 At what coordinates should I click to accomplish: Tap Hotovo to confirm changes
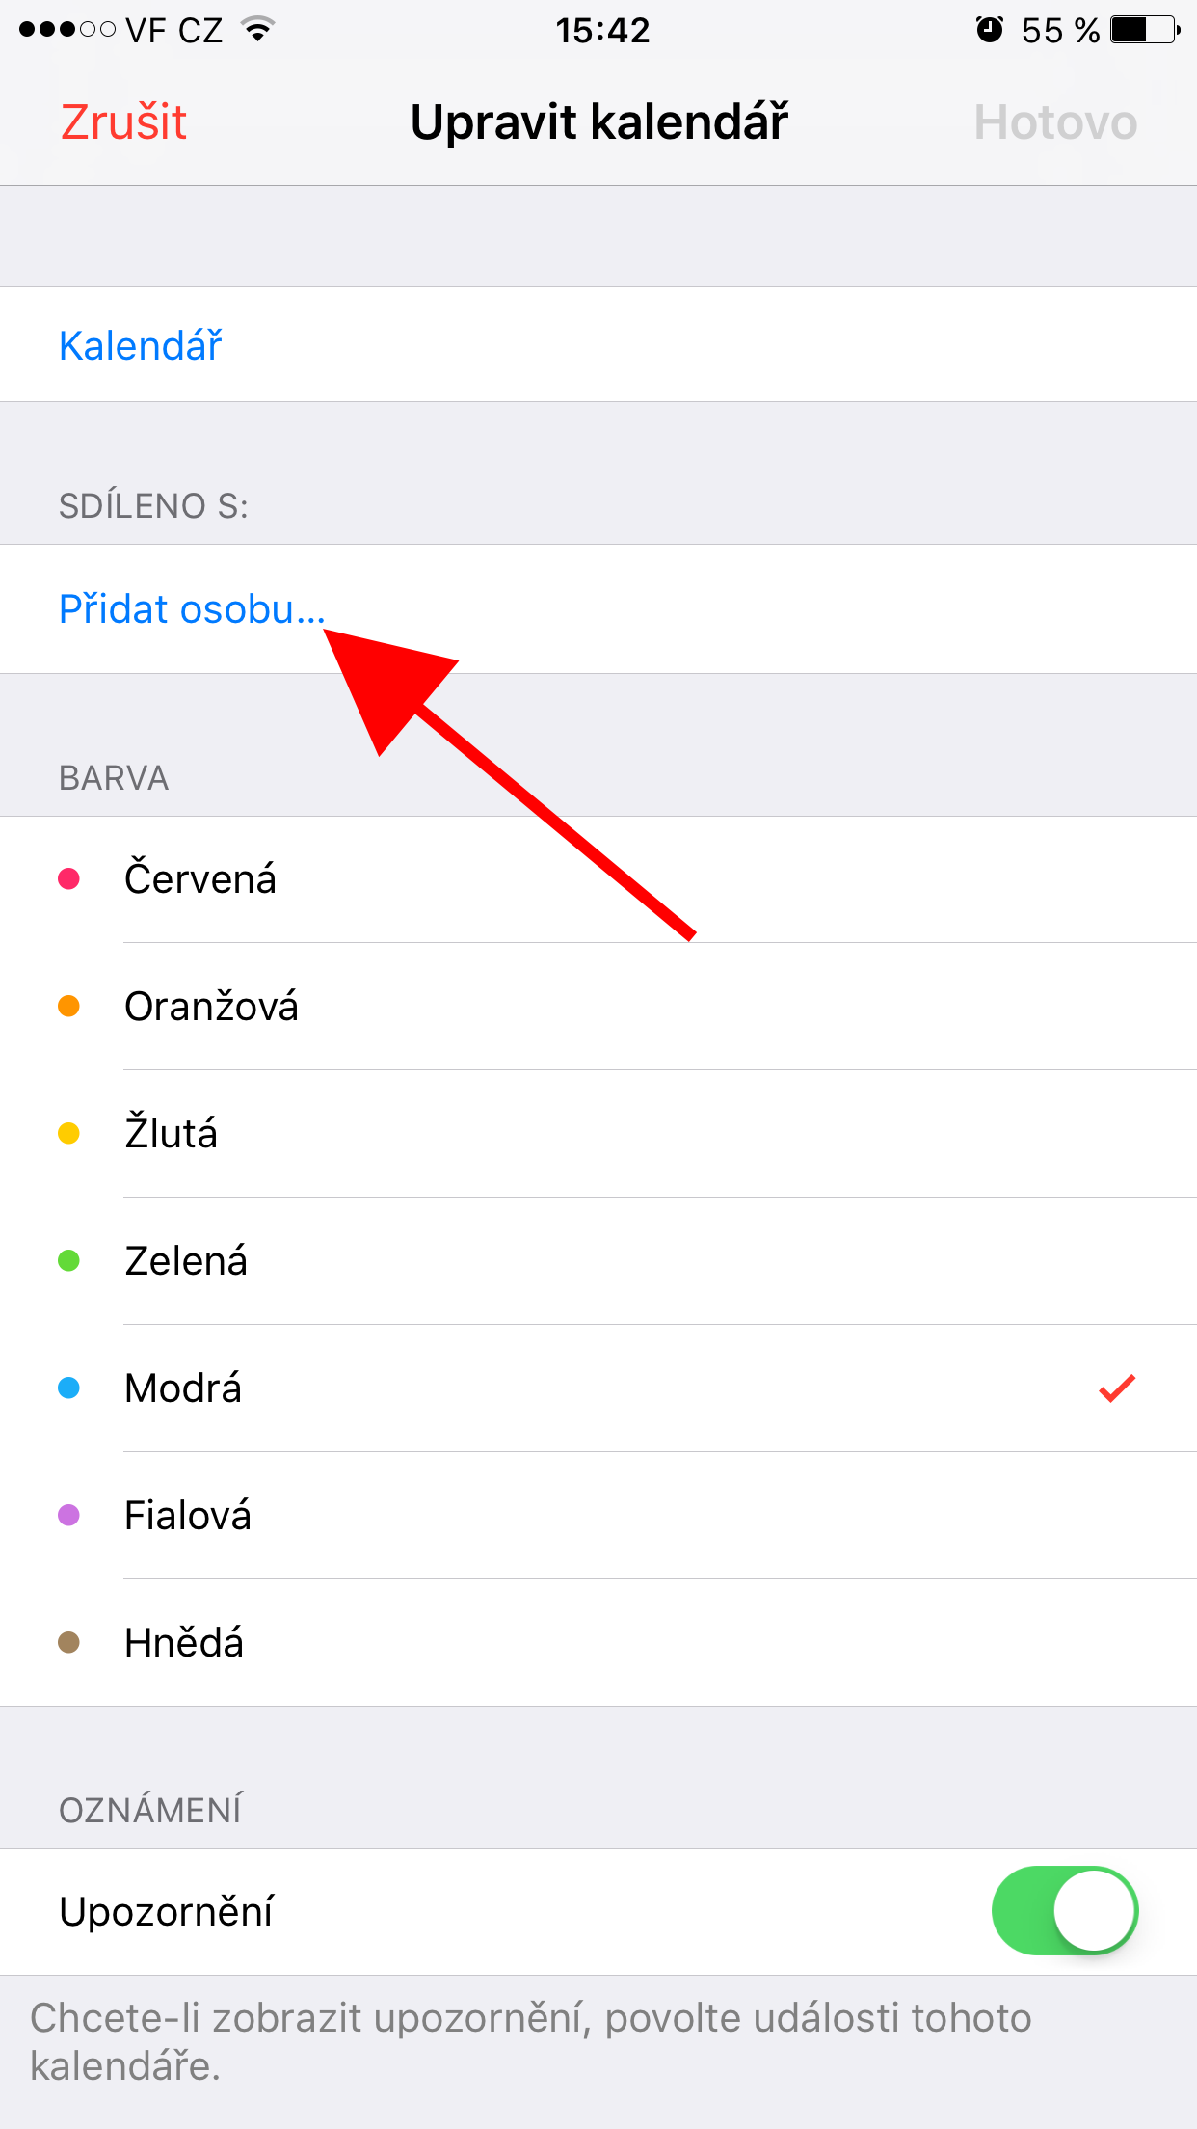tap(1054, 121)
